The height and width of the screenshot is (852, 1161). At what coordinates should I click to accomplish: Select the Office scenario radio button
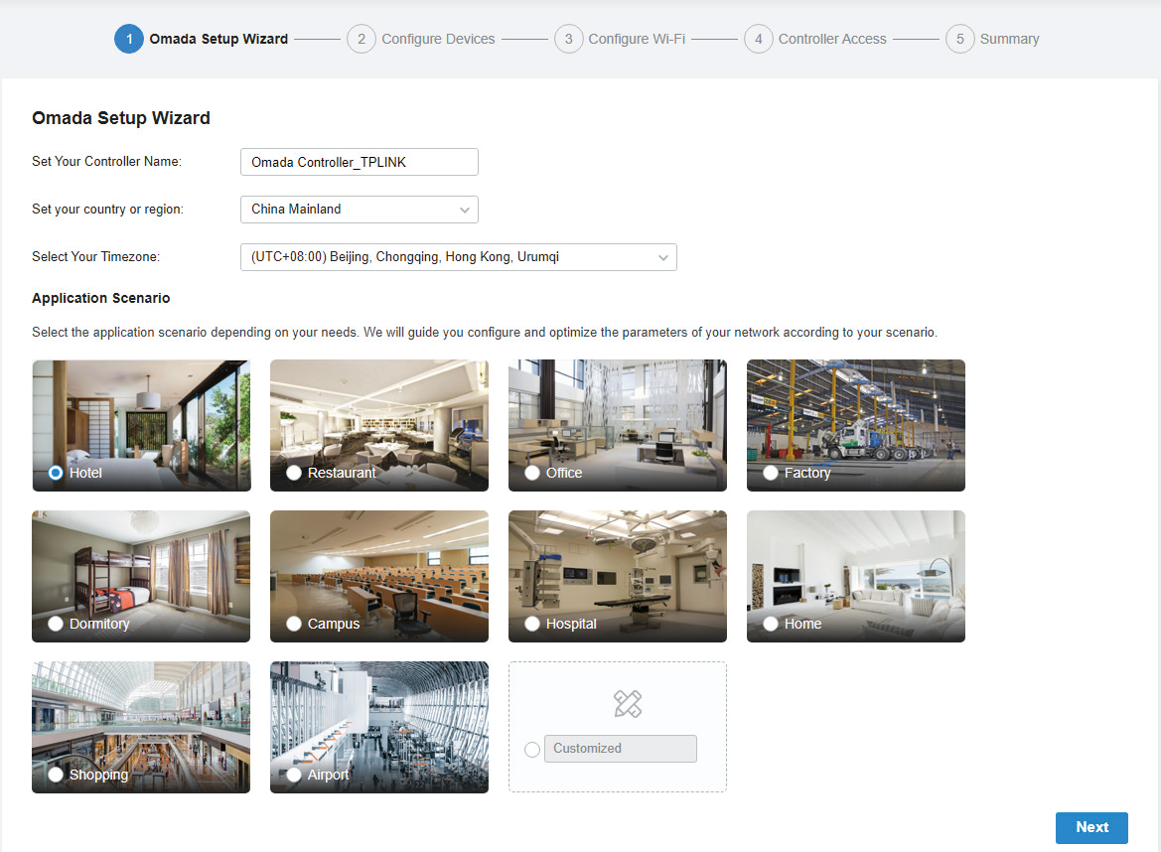point(532,473)
